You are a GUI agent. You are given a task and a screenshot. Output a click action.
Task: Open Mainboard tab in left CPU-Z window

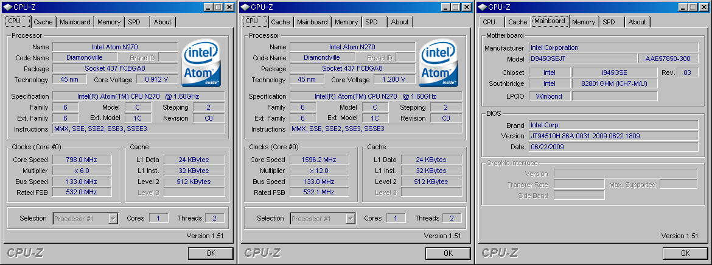[x=75, y=22]
